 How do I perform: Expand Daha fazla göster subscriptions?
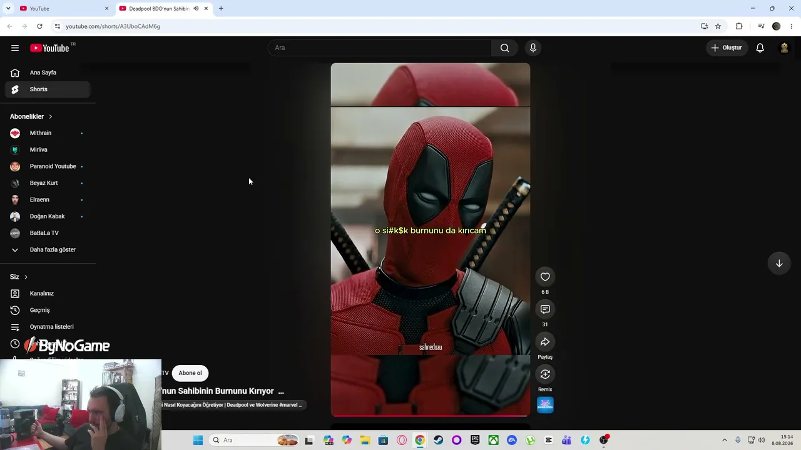pos(48,250)
